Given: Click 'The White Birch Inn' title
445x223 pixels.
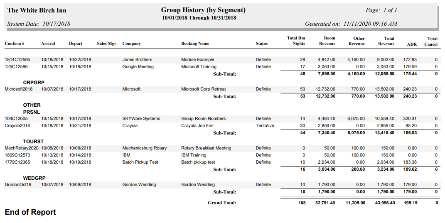Looking at the screenshot, I should 37,10.
